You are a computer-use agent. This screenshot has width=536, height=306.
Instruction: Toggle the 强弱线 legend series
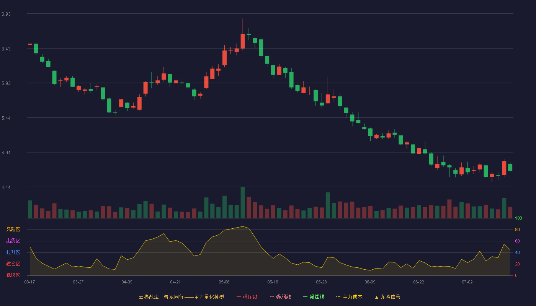[x=280, y=297]
